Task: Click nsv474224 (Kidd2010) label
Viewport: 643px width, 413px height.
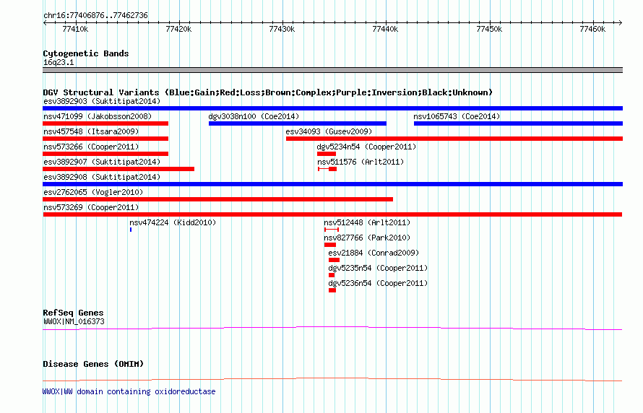Action: 173,222
